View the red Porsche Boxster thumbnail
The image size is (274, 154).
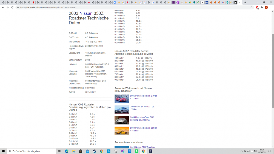click(122, 99)
